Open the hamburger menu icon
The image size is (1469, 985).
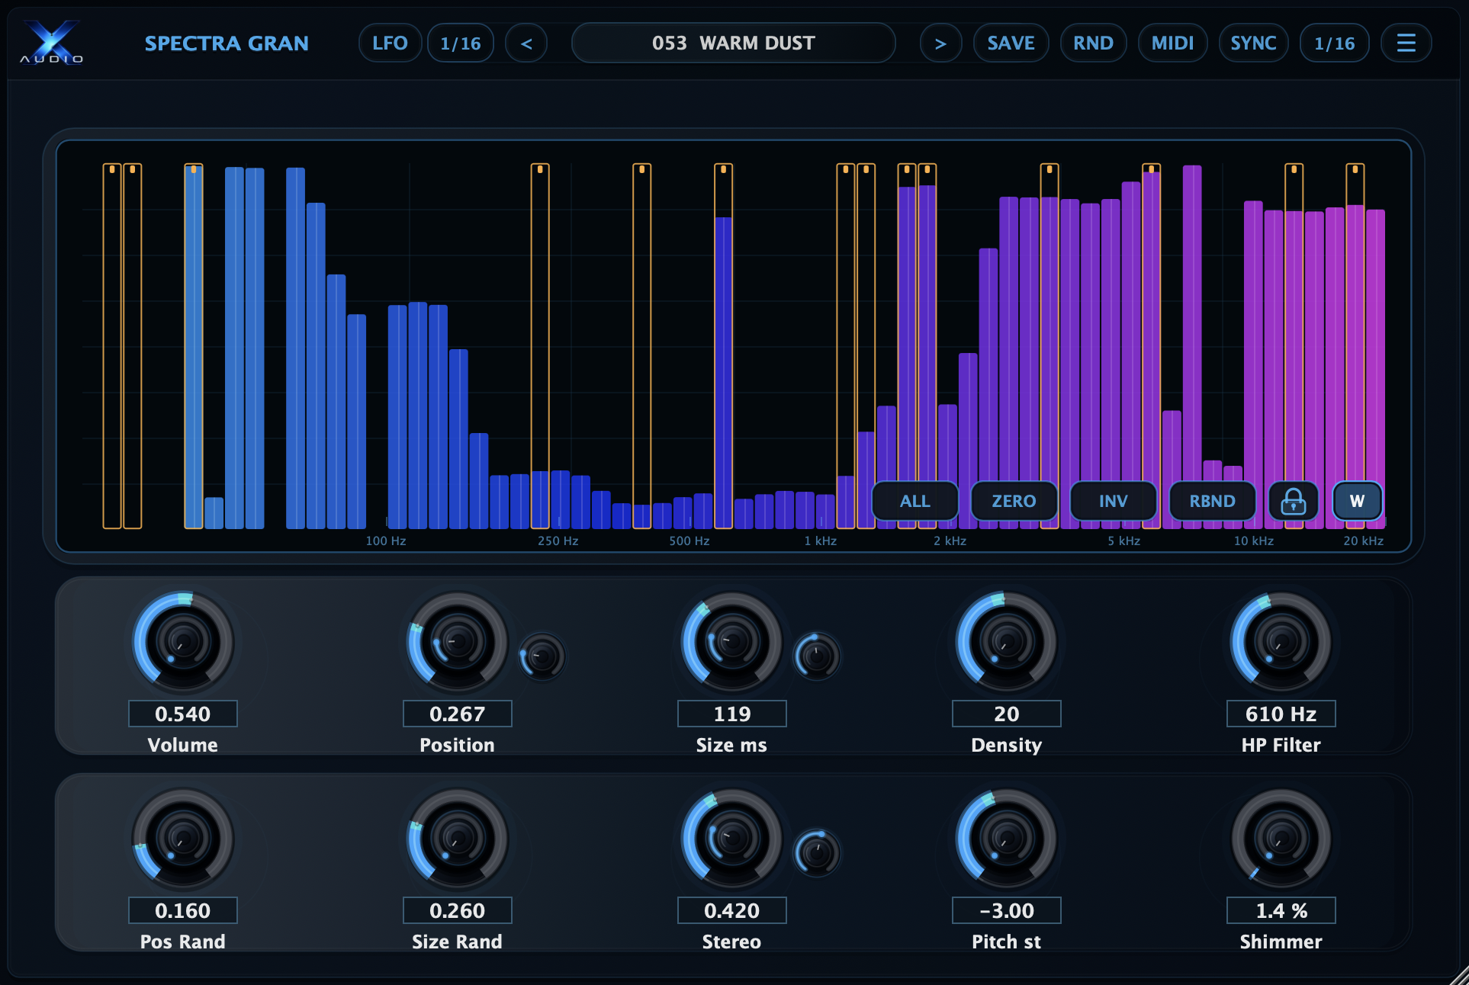click(x=1406, y=43)
